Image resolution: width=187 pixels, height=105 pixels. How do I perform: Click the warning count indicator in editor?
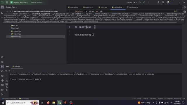[175, 11]
